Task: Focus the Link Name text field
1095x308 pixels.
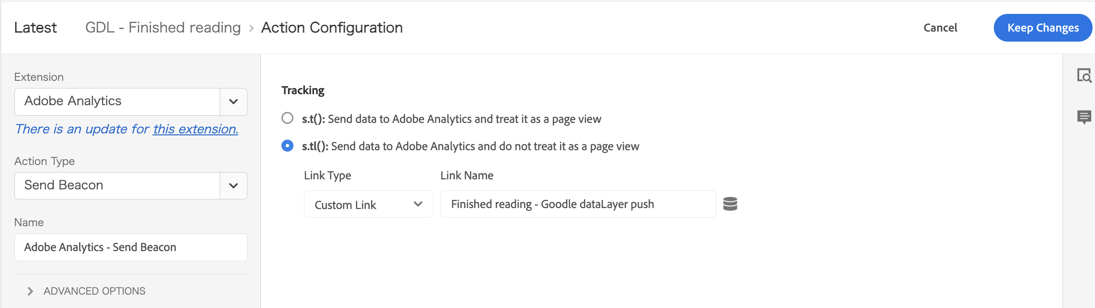Action: click(x=578, y=204)
